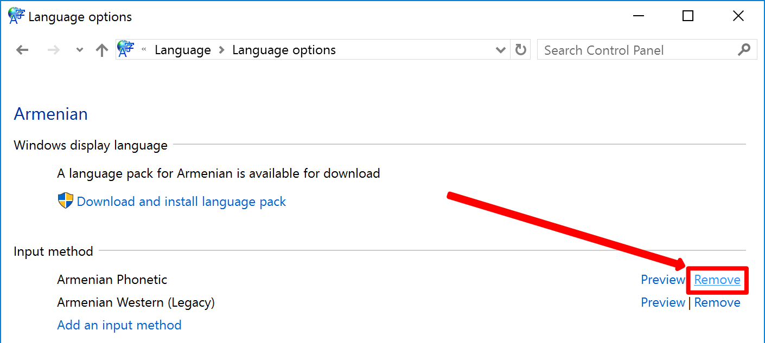
Task: Remove the Armenian Western (Legacy) input method
Action: click(717, 302)
